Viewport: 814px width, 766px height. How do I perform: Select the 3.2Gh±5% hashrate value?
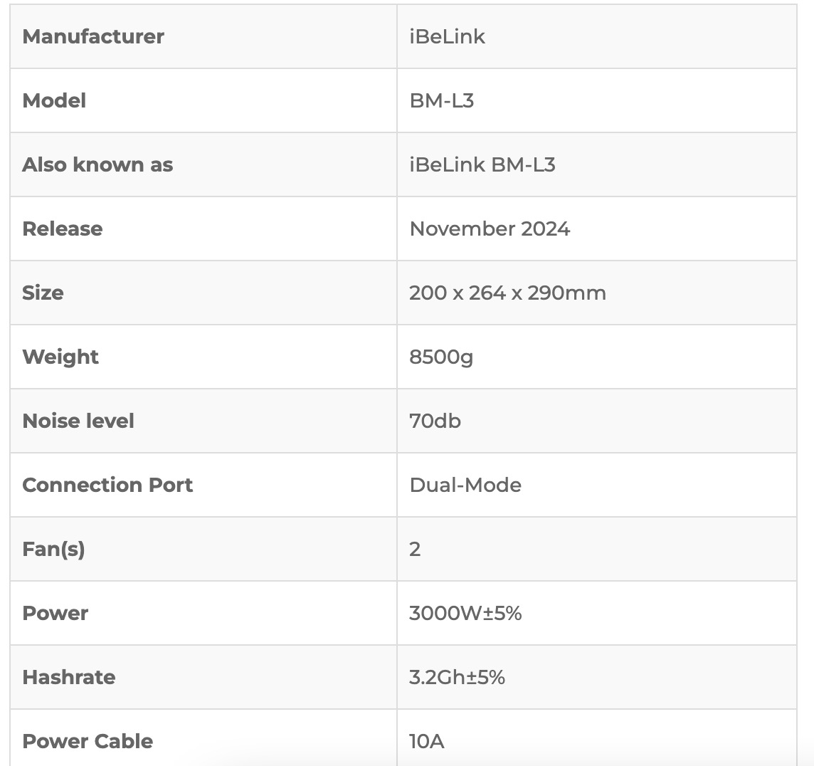click(x=457, y=677)
